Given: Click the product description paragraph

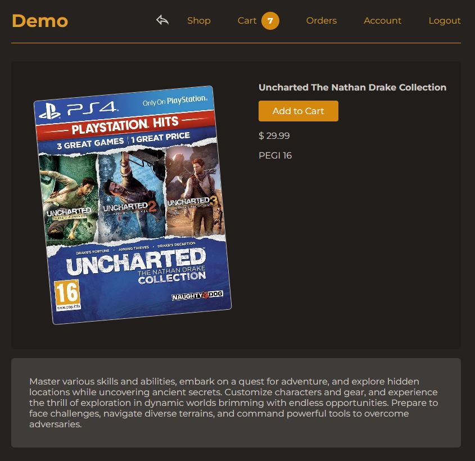Looking at the screenshot, I should pos(234,403).
